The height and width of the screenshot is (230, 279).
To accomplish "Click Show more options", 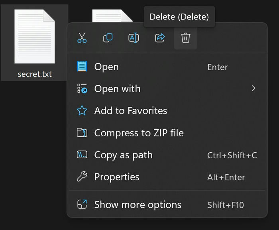I will coord(138,205).
